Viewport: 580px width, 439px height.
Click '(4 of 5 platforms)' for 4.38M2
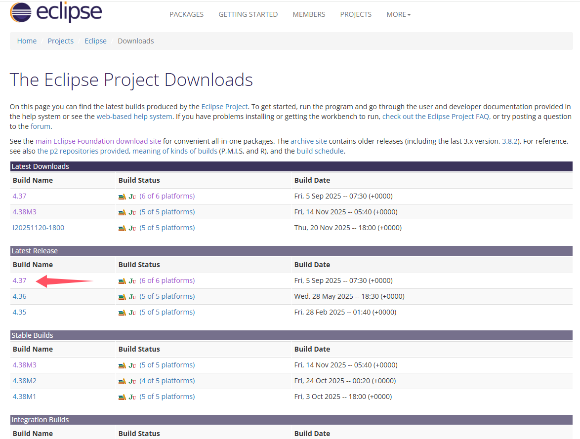point(167,381)
